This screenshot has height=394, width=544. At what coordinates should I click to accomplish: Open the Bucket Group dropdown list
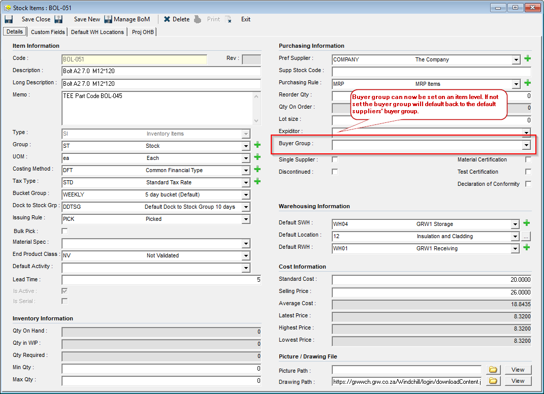coord(246,195)
